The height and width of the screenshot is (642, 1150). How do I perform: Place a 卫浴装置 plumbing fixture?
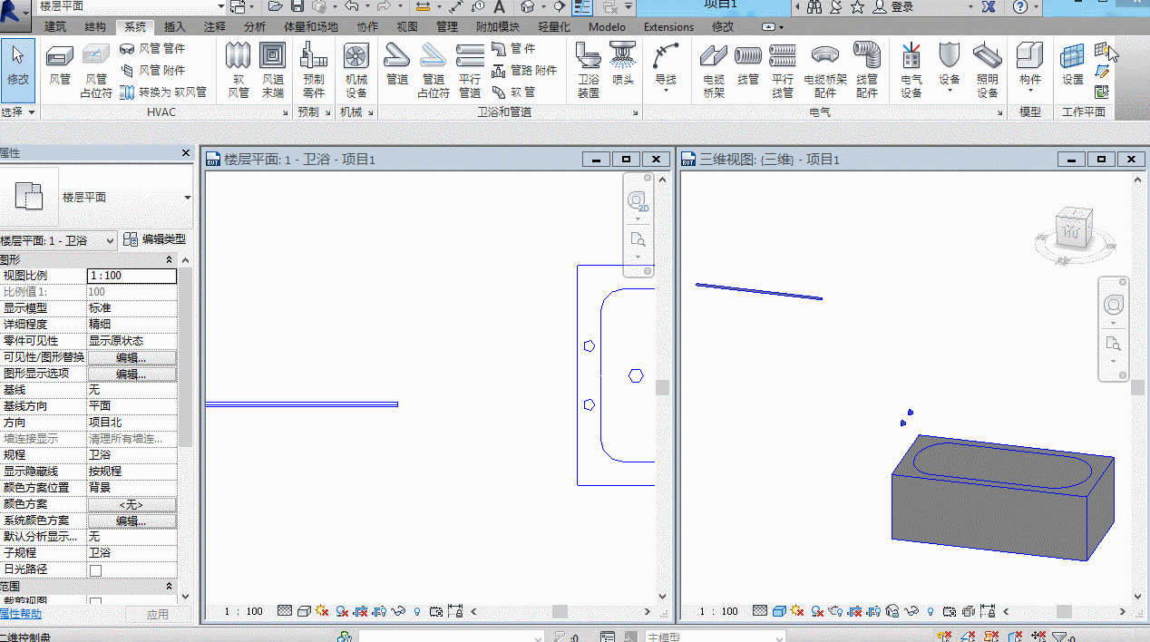coord(589,71)
